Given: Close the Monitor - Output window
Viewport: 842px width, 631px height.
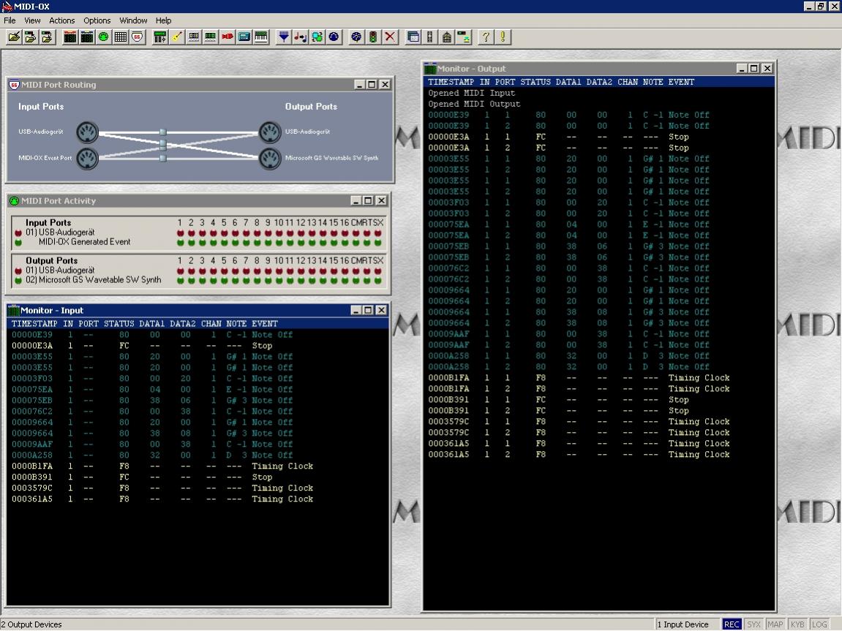Looking at the screenshot, I should pyautogui.click(x=767, y=69).
